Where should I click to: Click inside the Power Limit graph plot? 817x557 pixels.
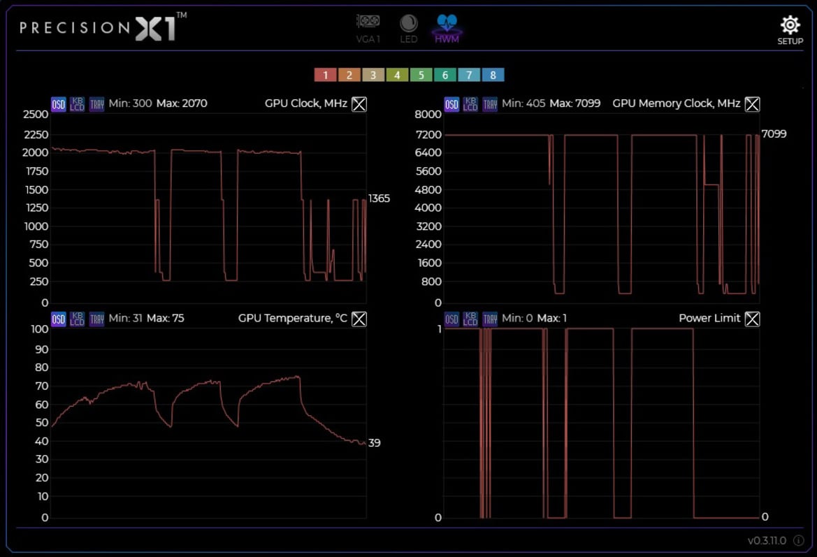point(601,423)
